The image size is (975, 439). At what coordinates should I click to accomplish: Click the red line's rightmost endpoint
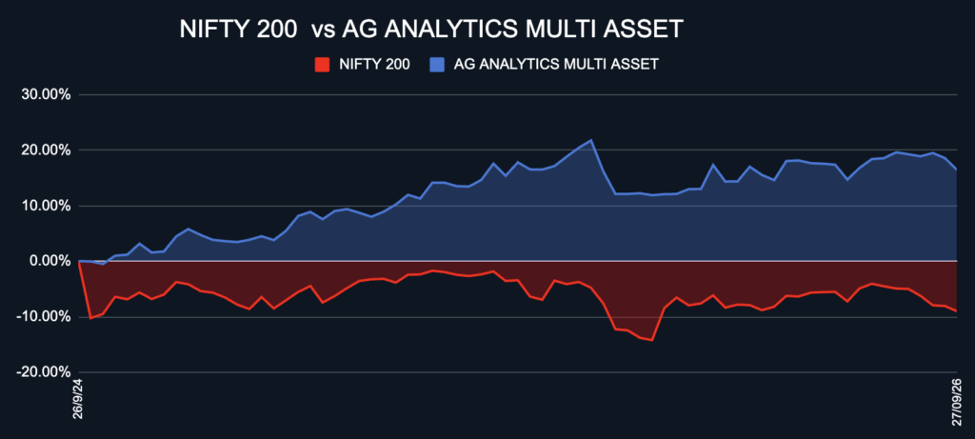click(x=956, y=310)
